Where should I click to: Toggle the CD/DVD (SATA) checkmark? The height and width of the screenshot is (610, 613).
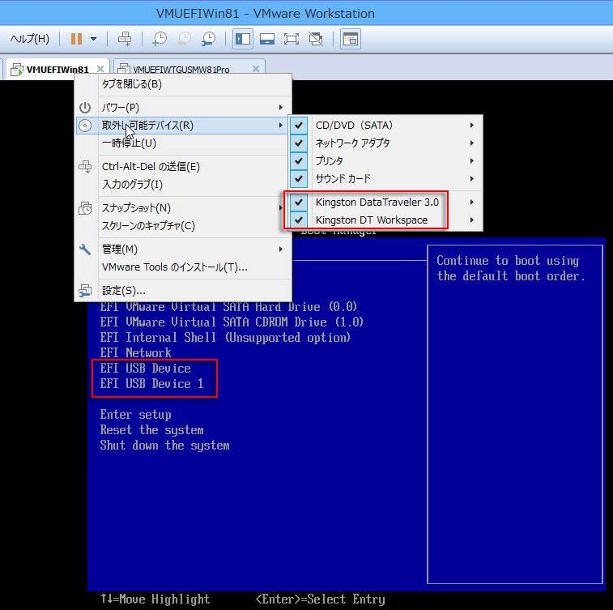299,125
